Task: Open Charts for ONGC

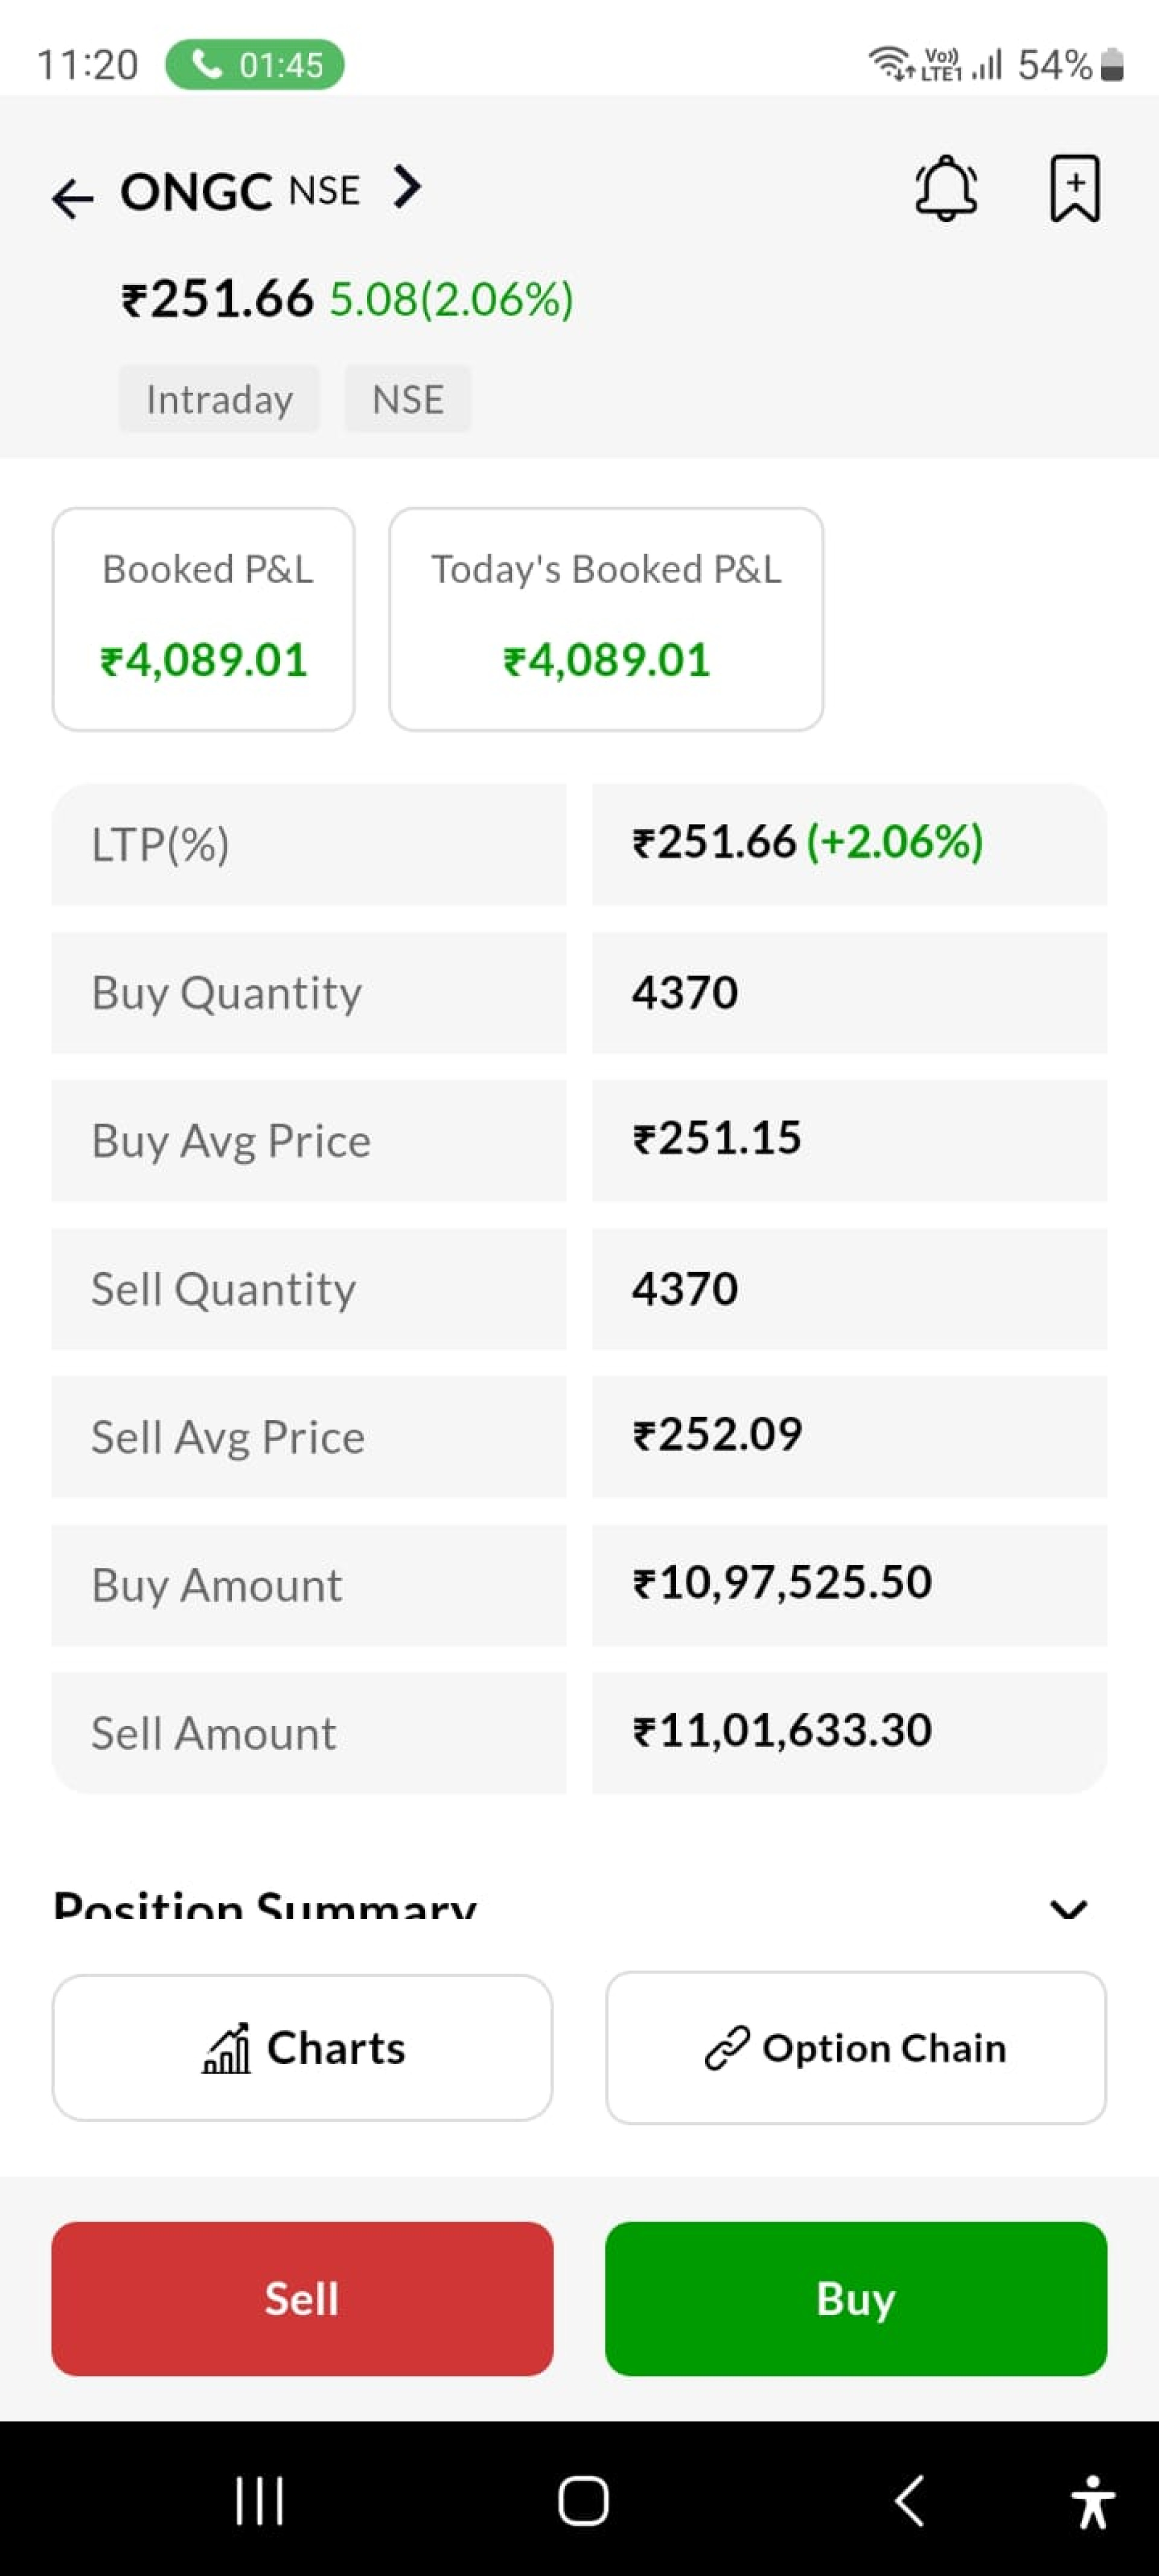Action: (x=302, y=2047)
